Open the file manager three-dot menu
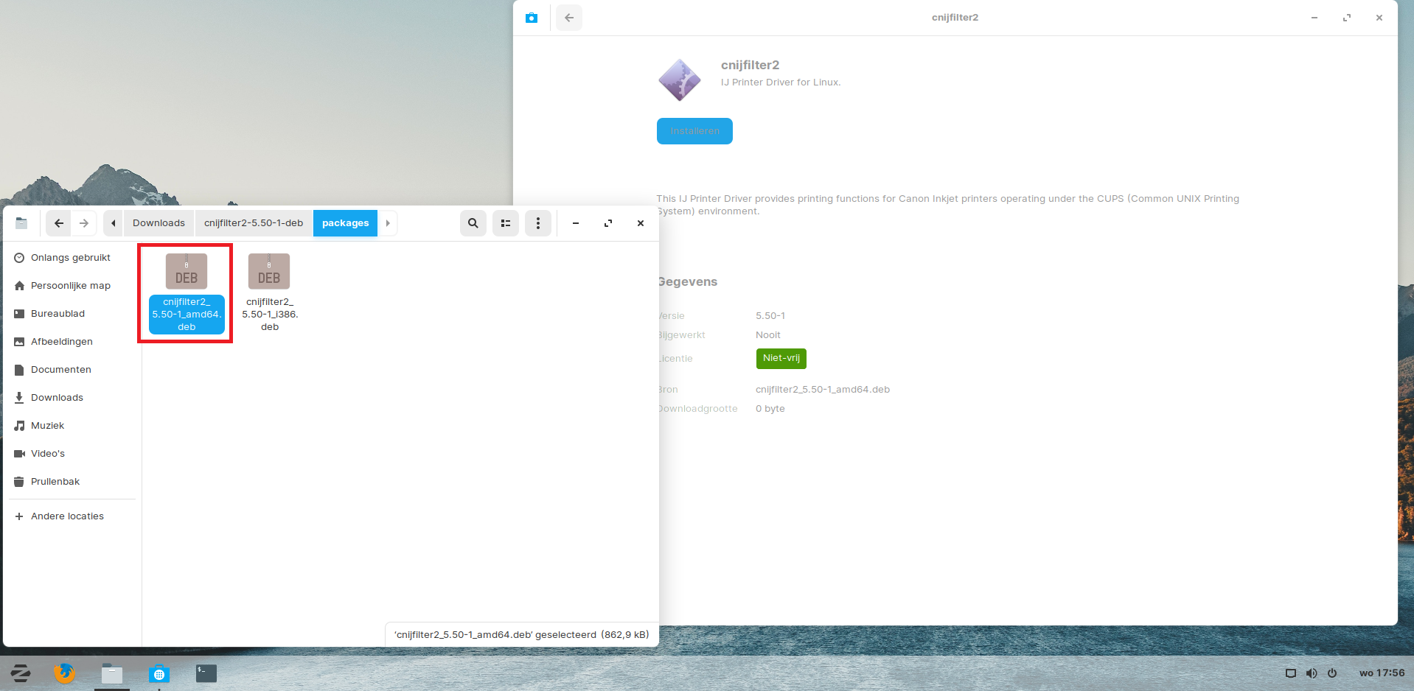 coord(538,223)
